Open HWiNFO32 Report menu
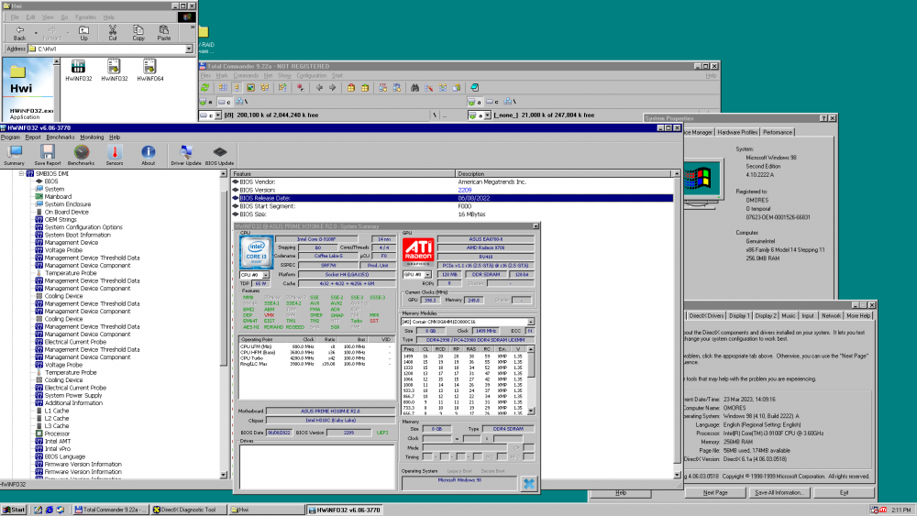 [33, 137]
